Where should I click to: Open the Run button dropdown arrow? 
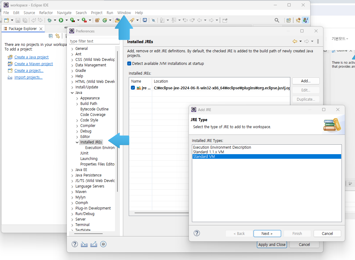[67, 20]
